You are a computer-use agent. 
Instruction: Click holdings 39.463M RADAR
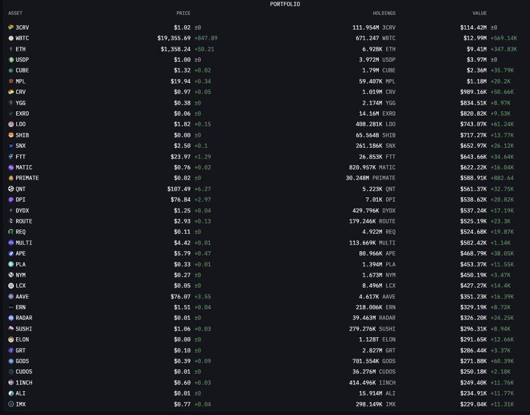374,318
